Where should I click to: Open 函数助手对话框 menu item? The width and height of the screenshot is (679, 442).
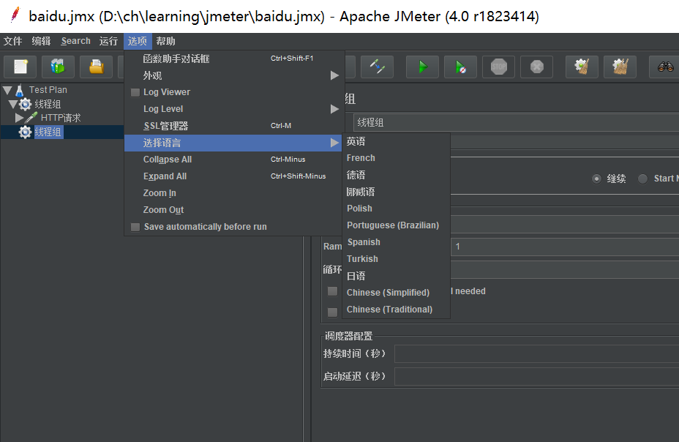[x=234, y=59]
